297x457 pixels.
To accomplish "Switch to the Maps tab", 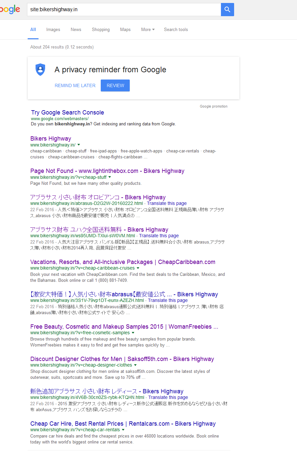I will pyautogui.click(x=125, y=30).
